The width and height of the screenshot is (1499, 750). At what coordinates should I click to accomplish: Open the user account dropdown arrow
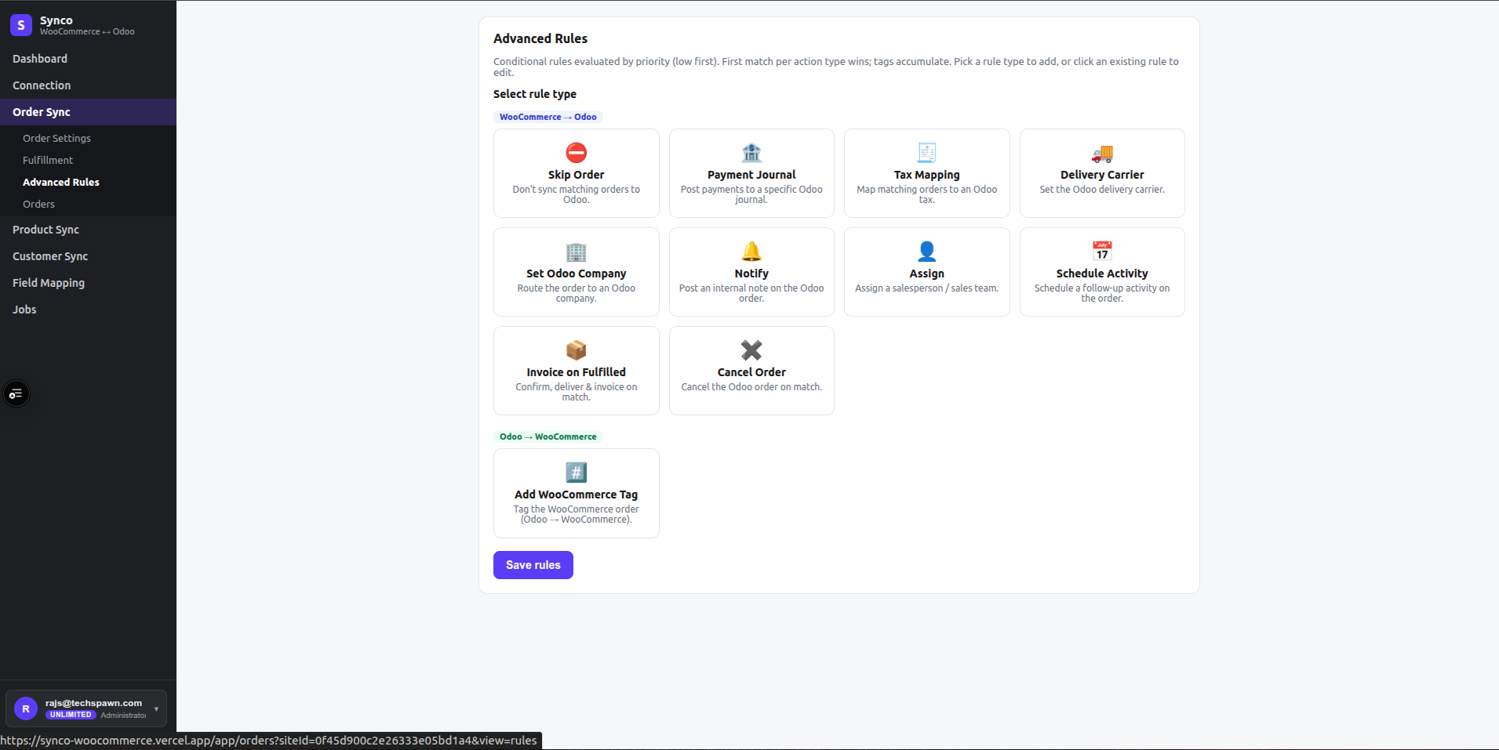coord(156,708)
